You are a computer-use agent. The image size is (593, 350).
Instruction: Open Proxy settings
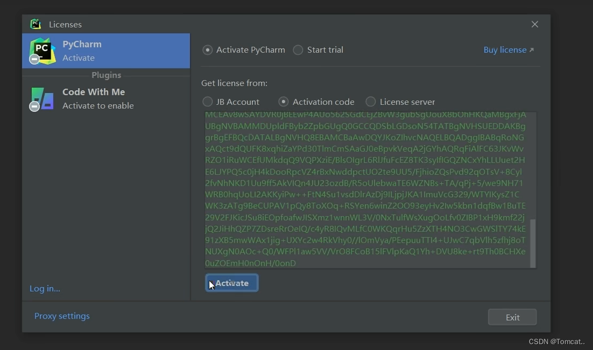click(x=62, y=316)
